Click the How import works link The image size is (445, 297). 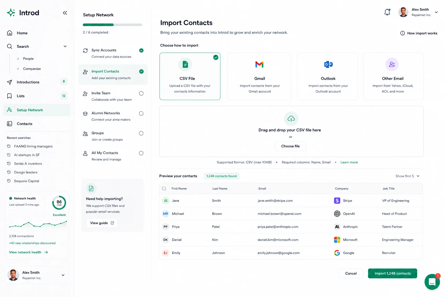pyautogui.click(x=422, y=33)
